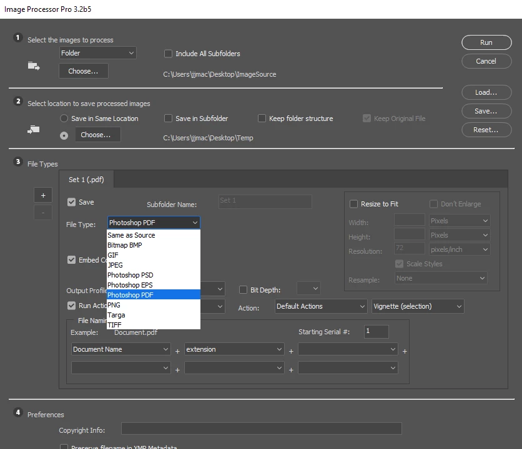The width and height of the screenshot is (522, 449).
Task: Check Keep folder structure option
Action: [x=262, y=118]
